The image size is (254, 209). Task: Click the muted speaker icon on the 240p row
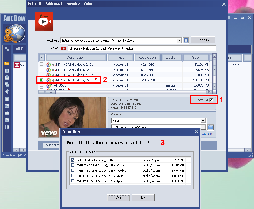pos(54,65)
